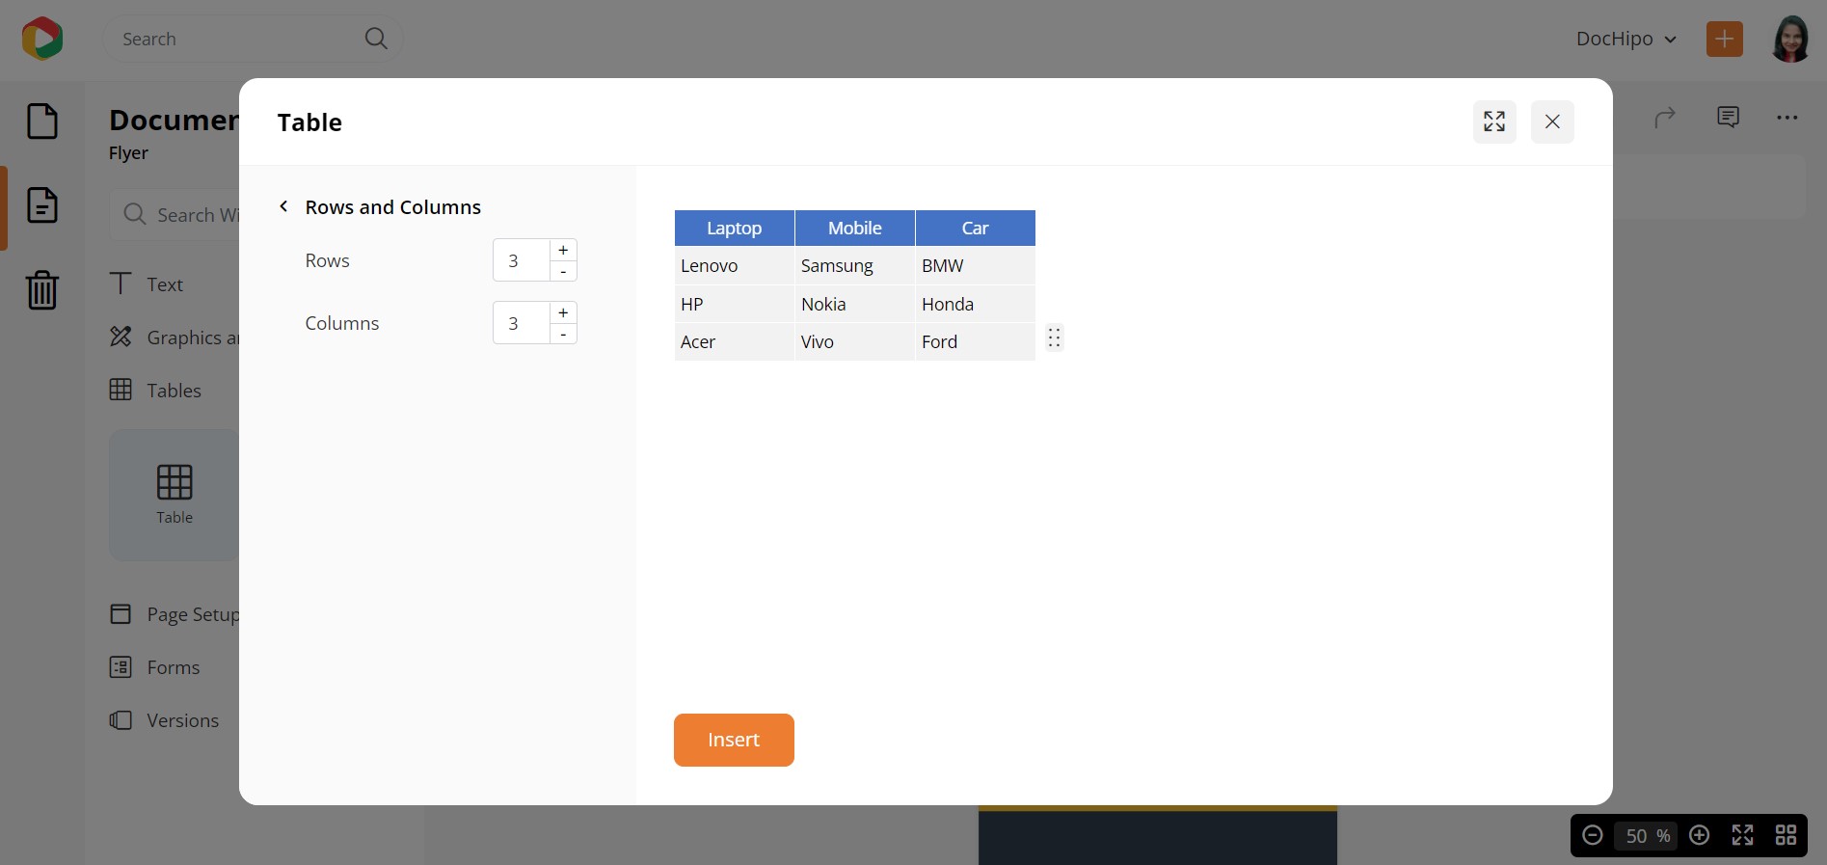Viewport: 1827px width, 865px height.
Task: Select the Car header cell
Action: (976, 228)
